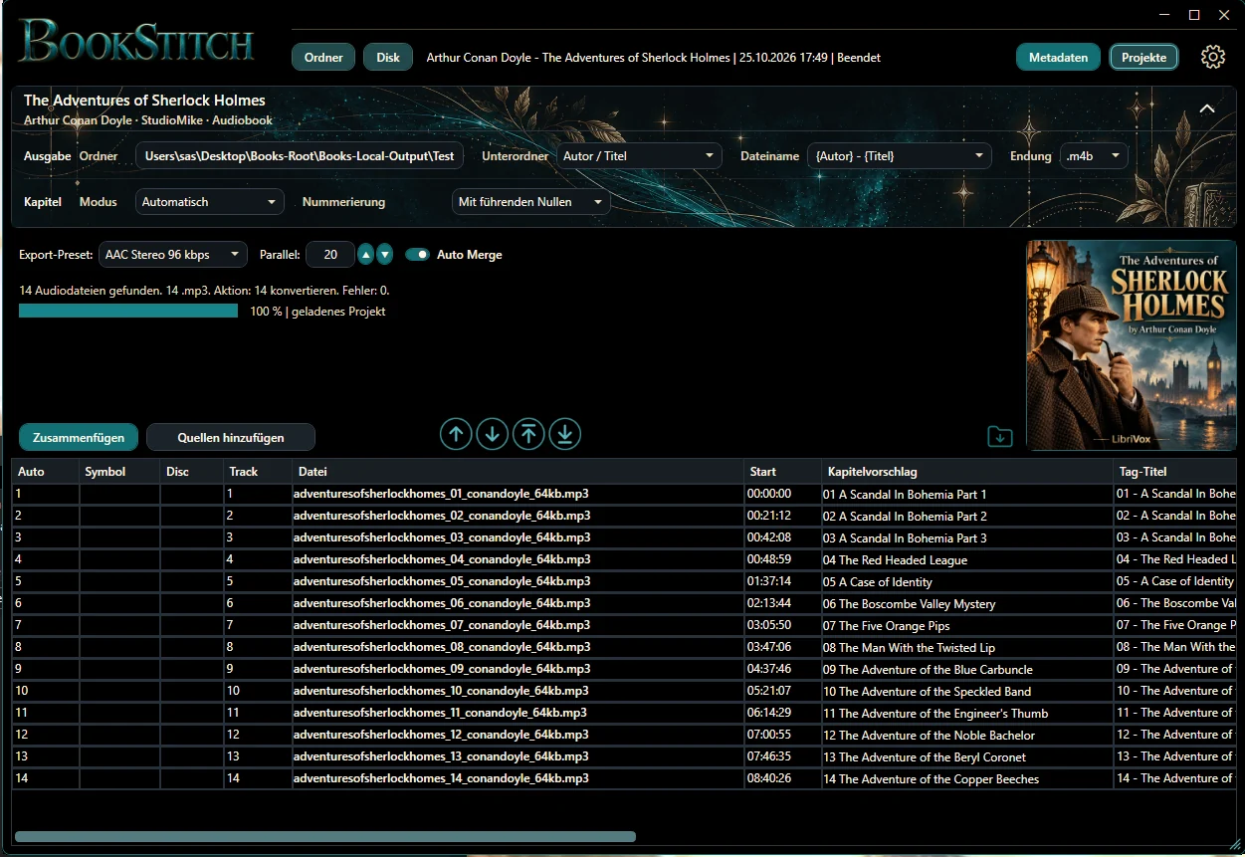The image size is (1245, 857).
Task: Click the Disk button
Action: click(388, 57)
